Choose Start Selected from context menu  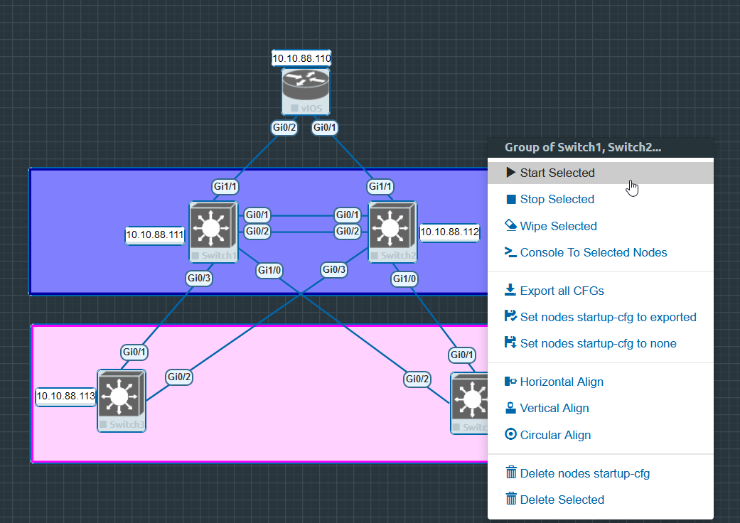[557, 173]
